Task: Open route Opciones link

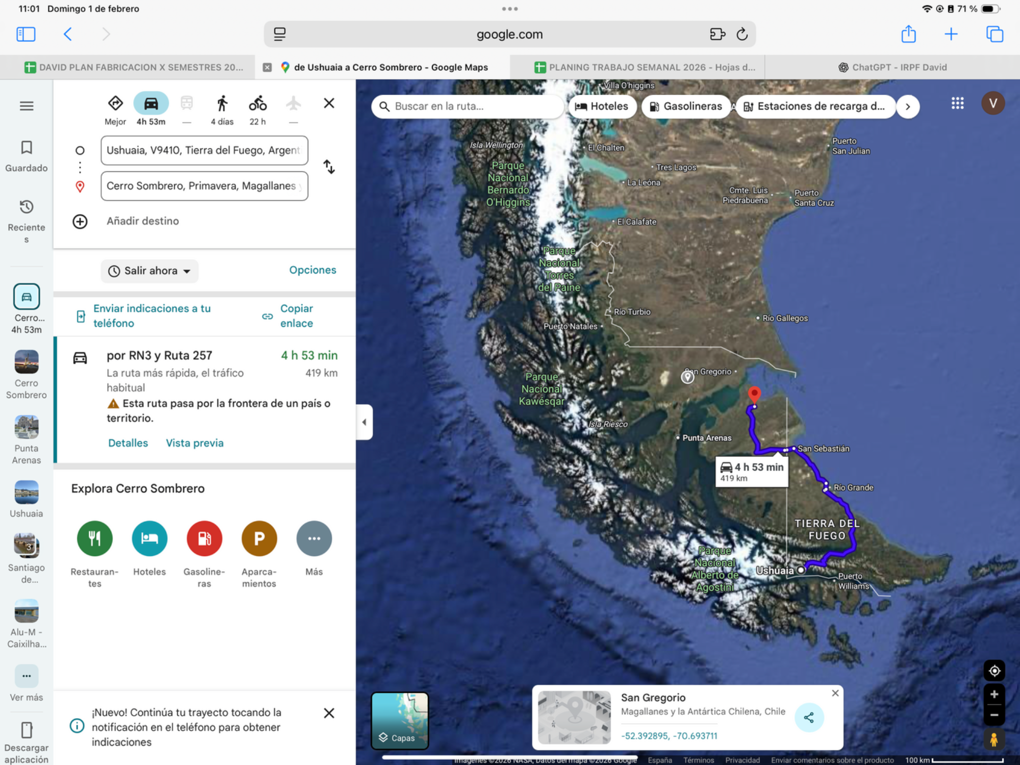Action: click(x=313, y=270)
